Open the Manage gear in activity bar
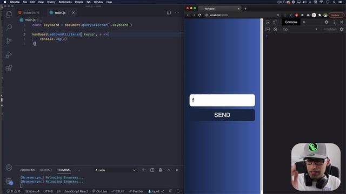The height and width of the screenshot is (194, 346). click(x=9, y=181)
